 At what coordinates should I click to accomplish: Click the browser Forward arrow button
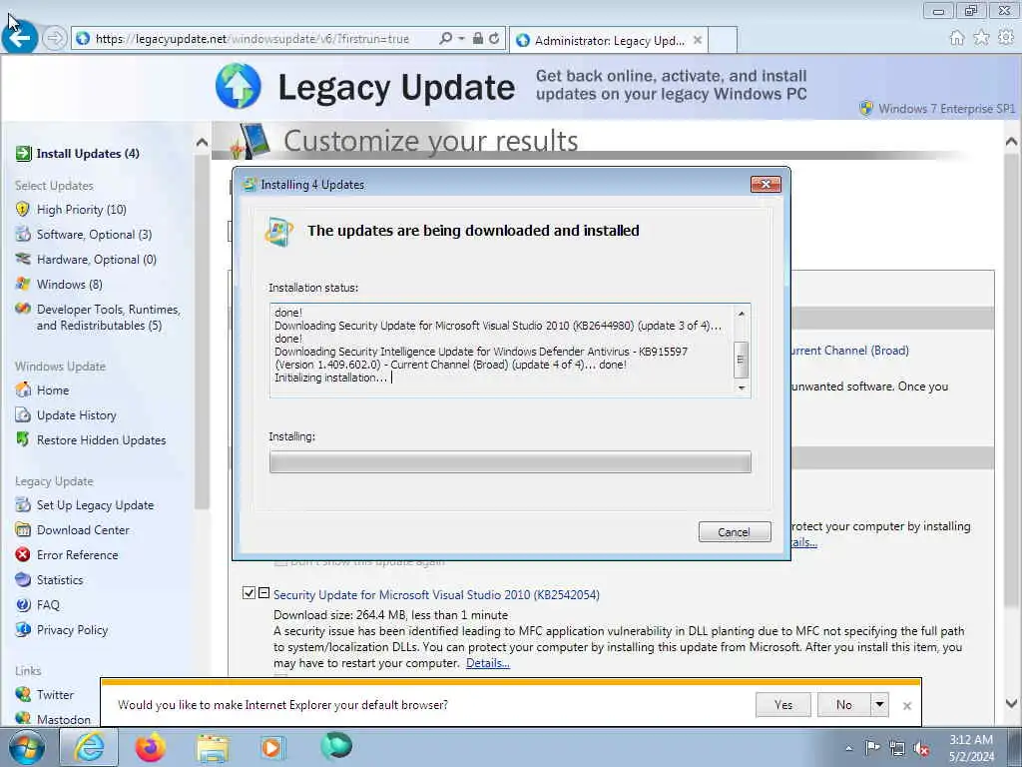[x=55, y=39]
